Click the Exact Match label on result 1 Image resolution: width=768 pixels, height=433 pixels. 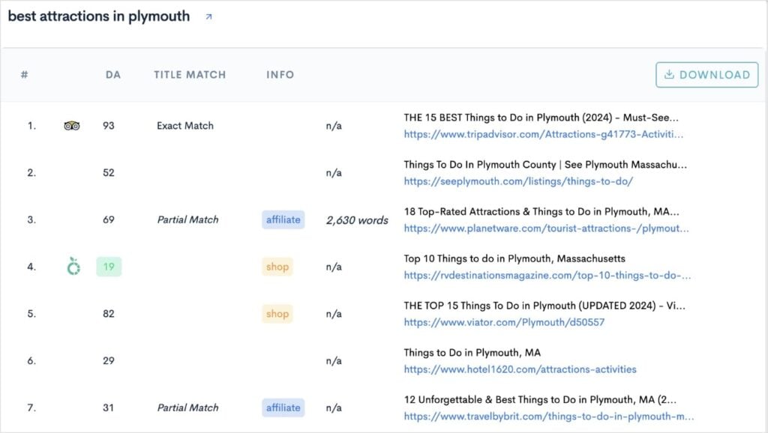pos(184,125)
